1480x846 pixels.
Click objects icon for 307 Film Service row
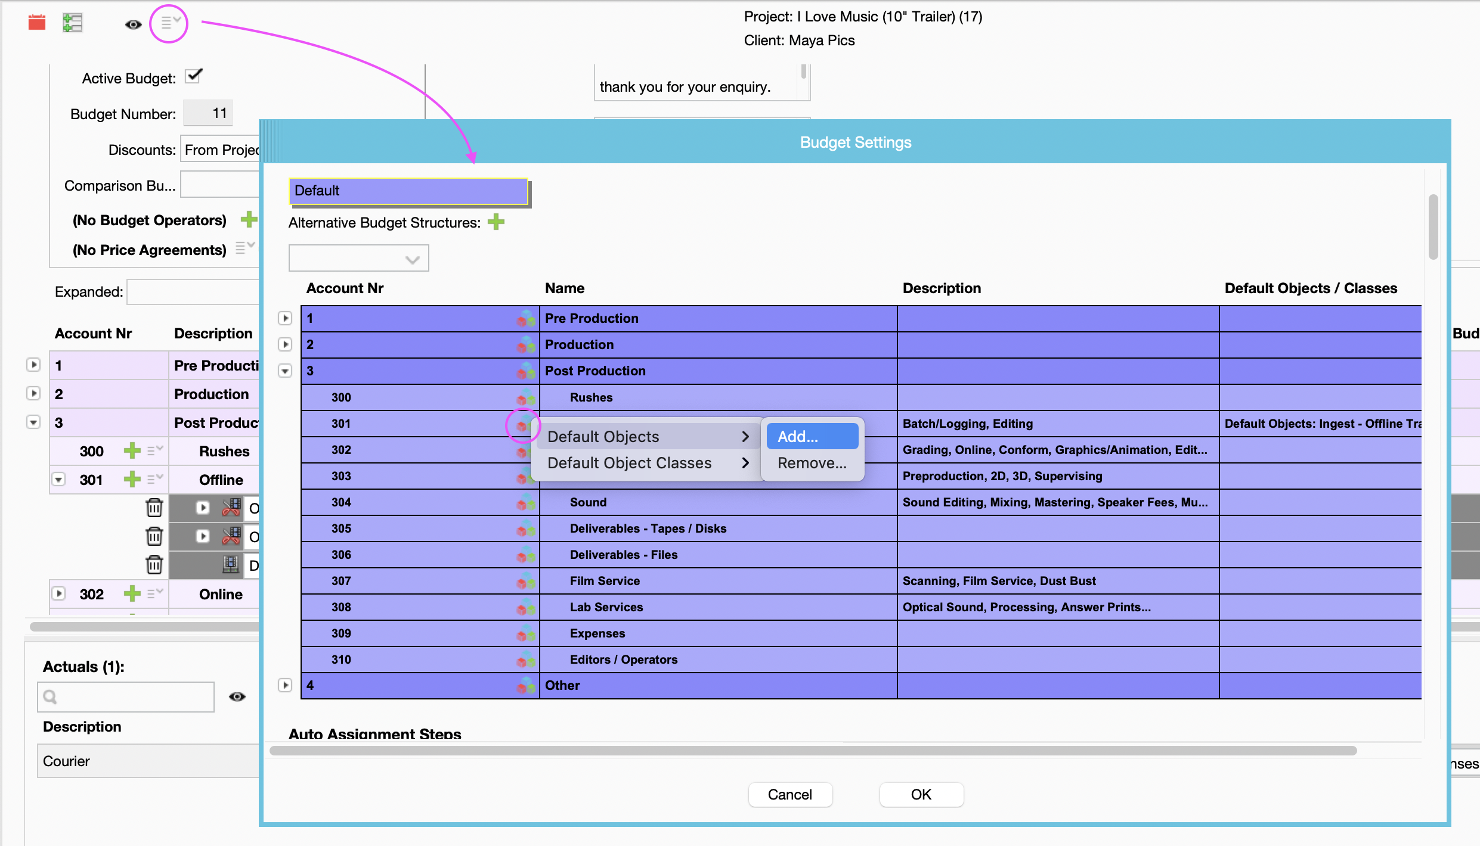pyautogui.click(x=525, y=581)
